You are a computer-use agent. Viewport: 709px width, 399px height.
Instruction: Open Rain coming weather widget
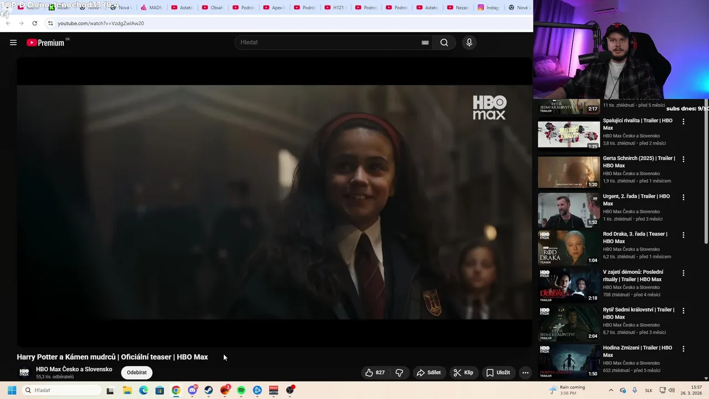[567, 390]
